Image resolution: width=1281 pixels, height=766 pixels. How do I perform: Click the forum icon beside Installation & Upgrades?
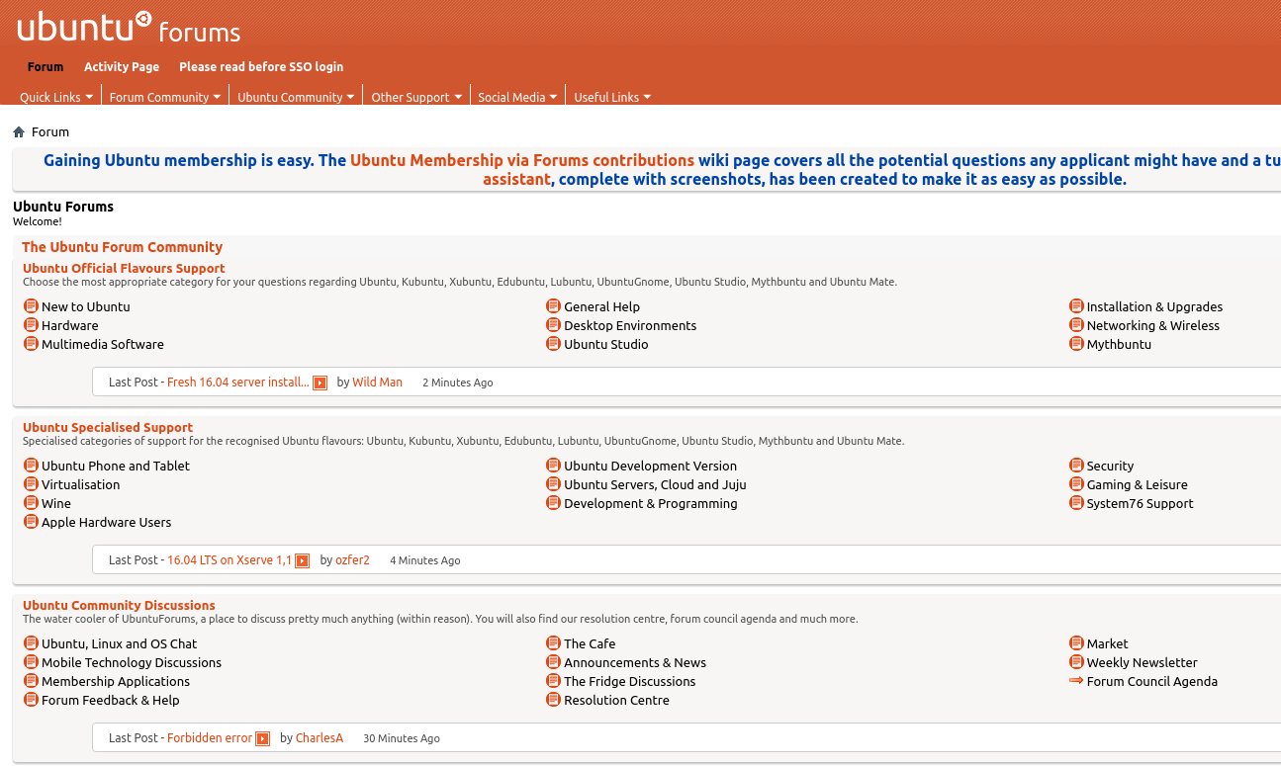pos(1077,306)
